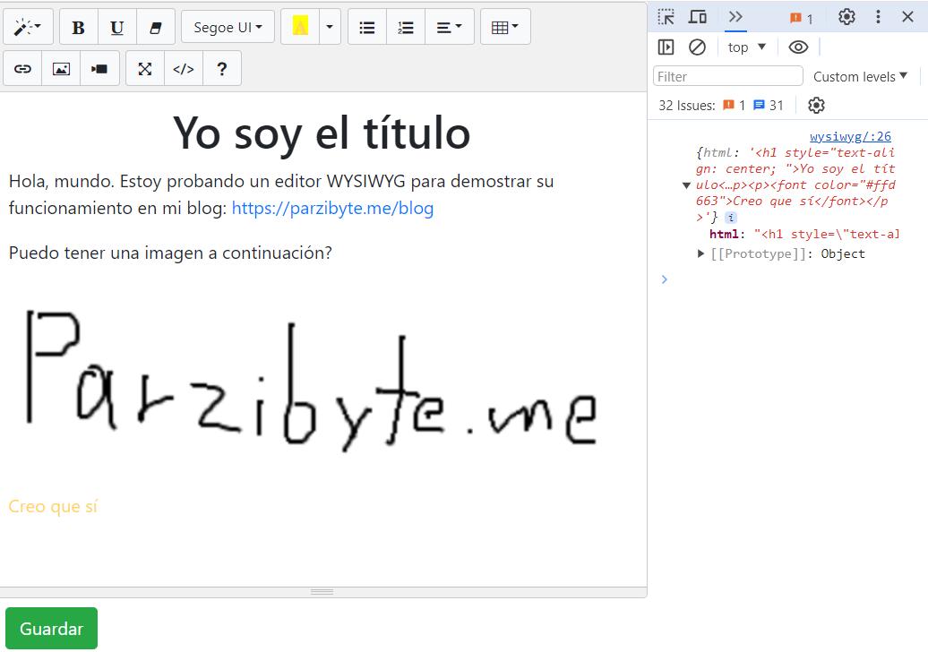The image size is (928, 652).
Task: Click the orange issue count badge beside 32 Issues
Action: [734, 106]
